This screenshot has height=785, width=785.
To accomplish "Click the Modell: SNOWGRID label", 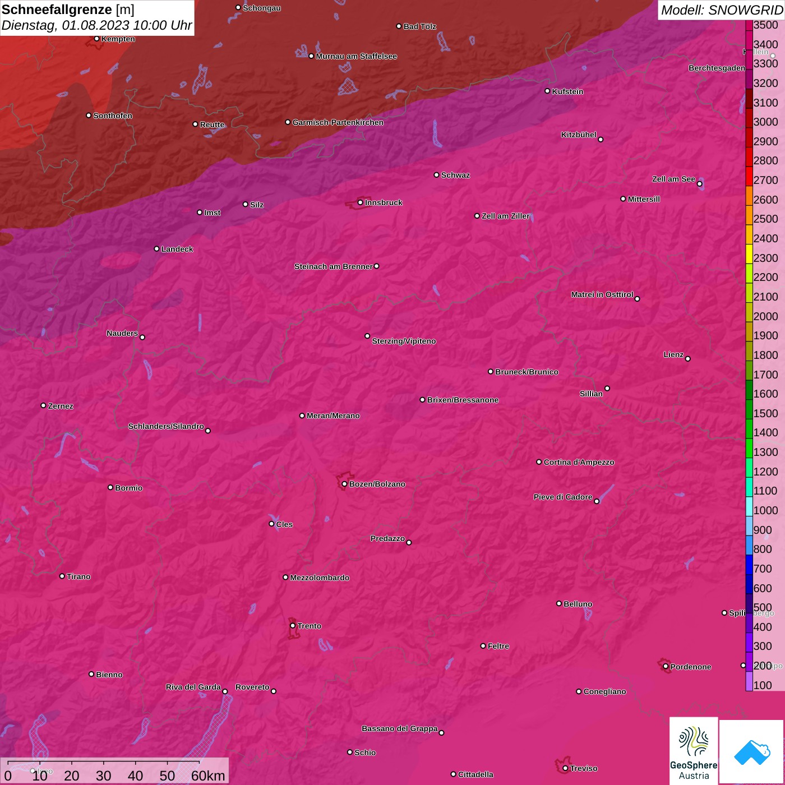I will coord(722,10).
